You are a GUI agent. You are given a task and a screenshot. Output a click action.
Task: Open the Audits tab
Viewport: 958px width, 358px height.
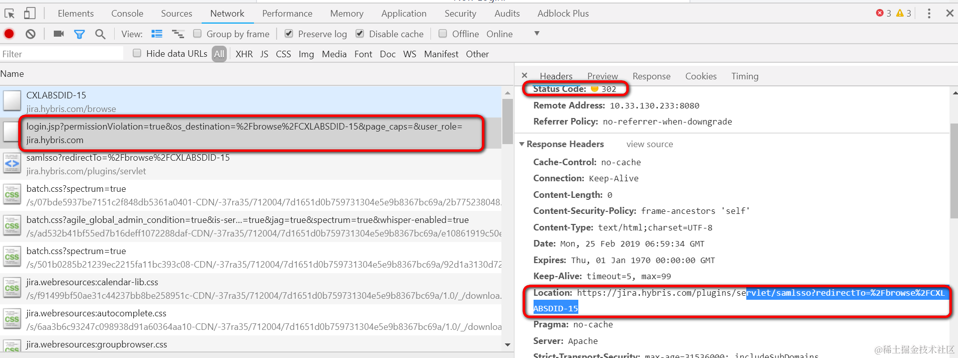tap(507, 14)
